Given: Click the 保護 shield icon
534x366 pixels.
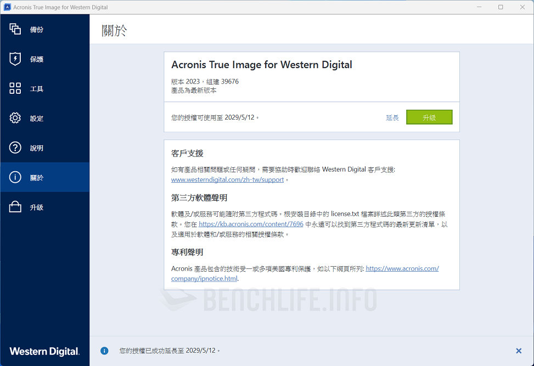Looking at the screenshot, I should tap(15, 59).
